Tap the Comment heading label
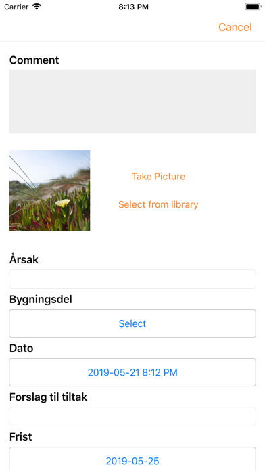The image size is (265, 471). [x=34, y=60]
